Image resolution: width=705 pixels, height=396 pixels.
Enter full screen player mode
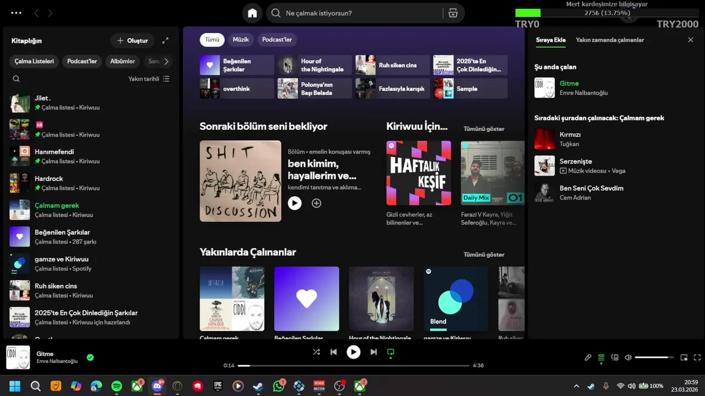click(697, 358)
